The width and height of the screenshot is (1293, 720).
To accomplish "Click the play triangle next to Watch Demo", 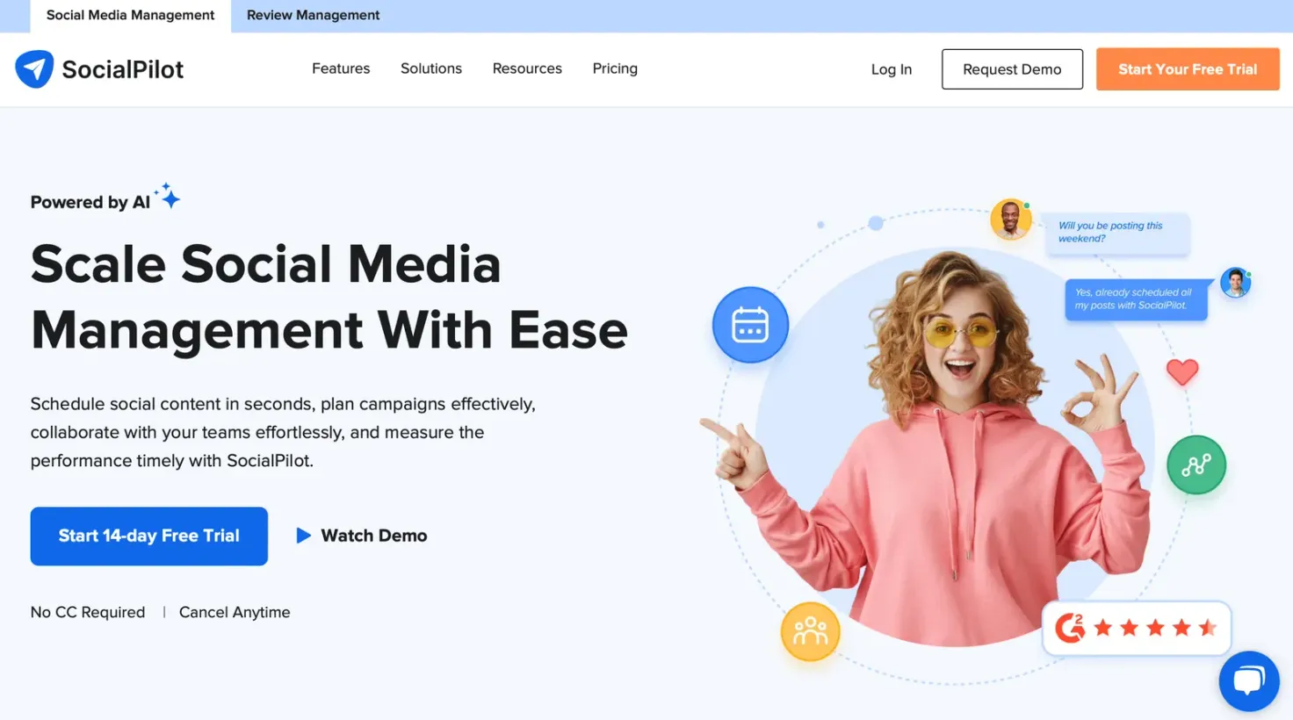I will pyautogui.click(x=304, y=536).
